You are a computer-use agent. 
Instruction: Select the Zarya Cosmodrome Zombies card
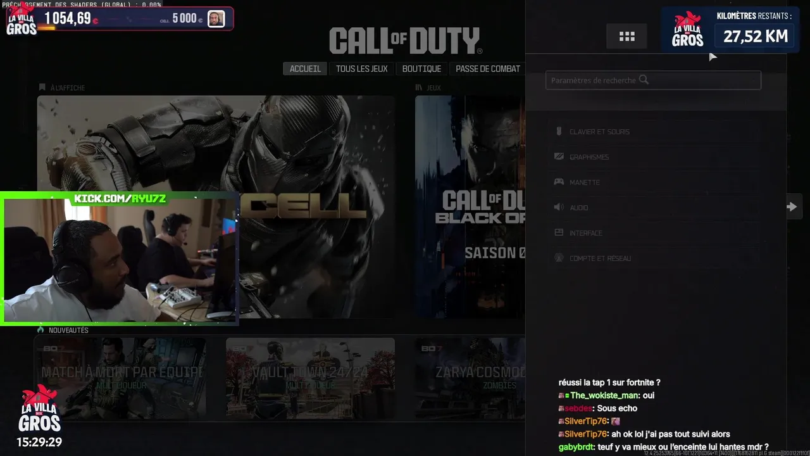click(470, 378)
